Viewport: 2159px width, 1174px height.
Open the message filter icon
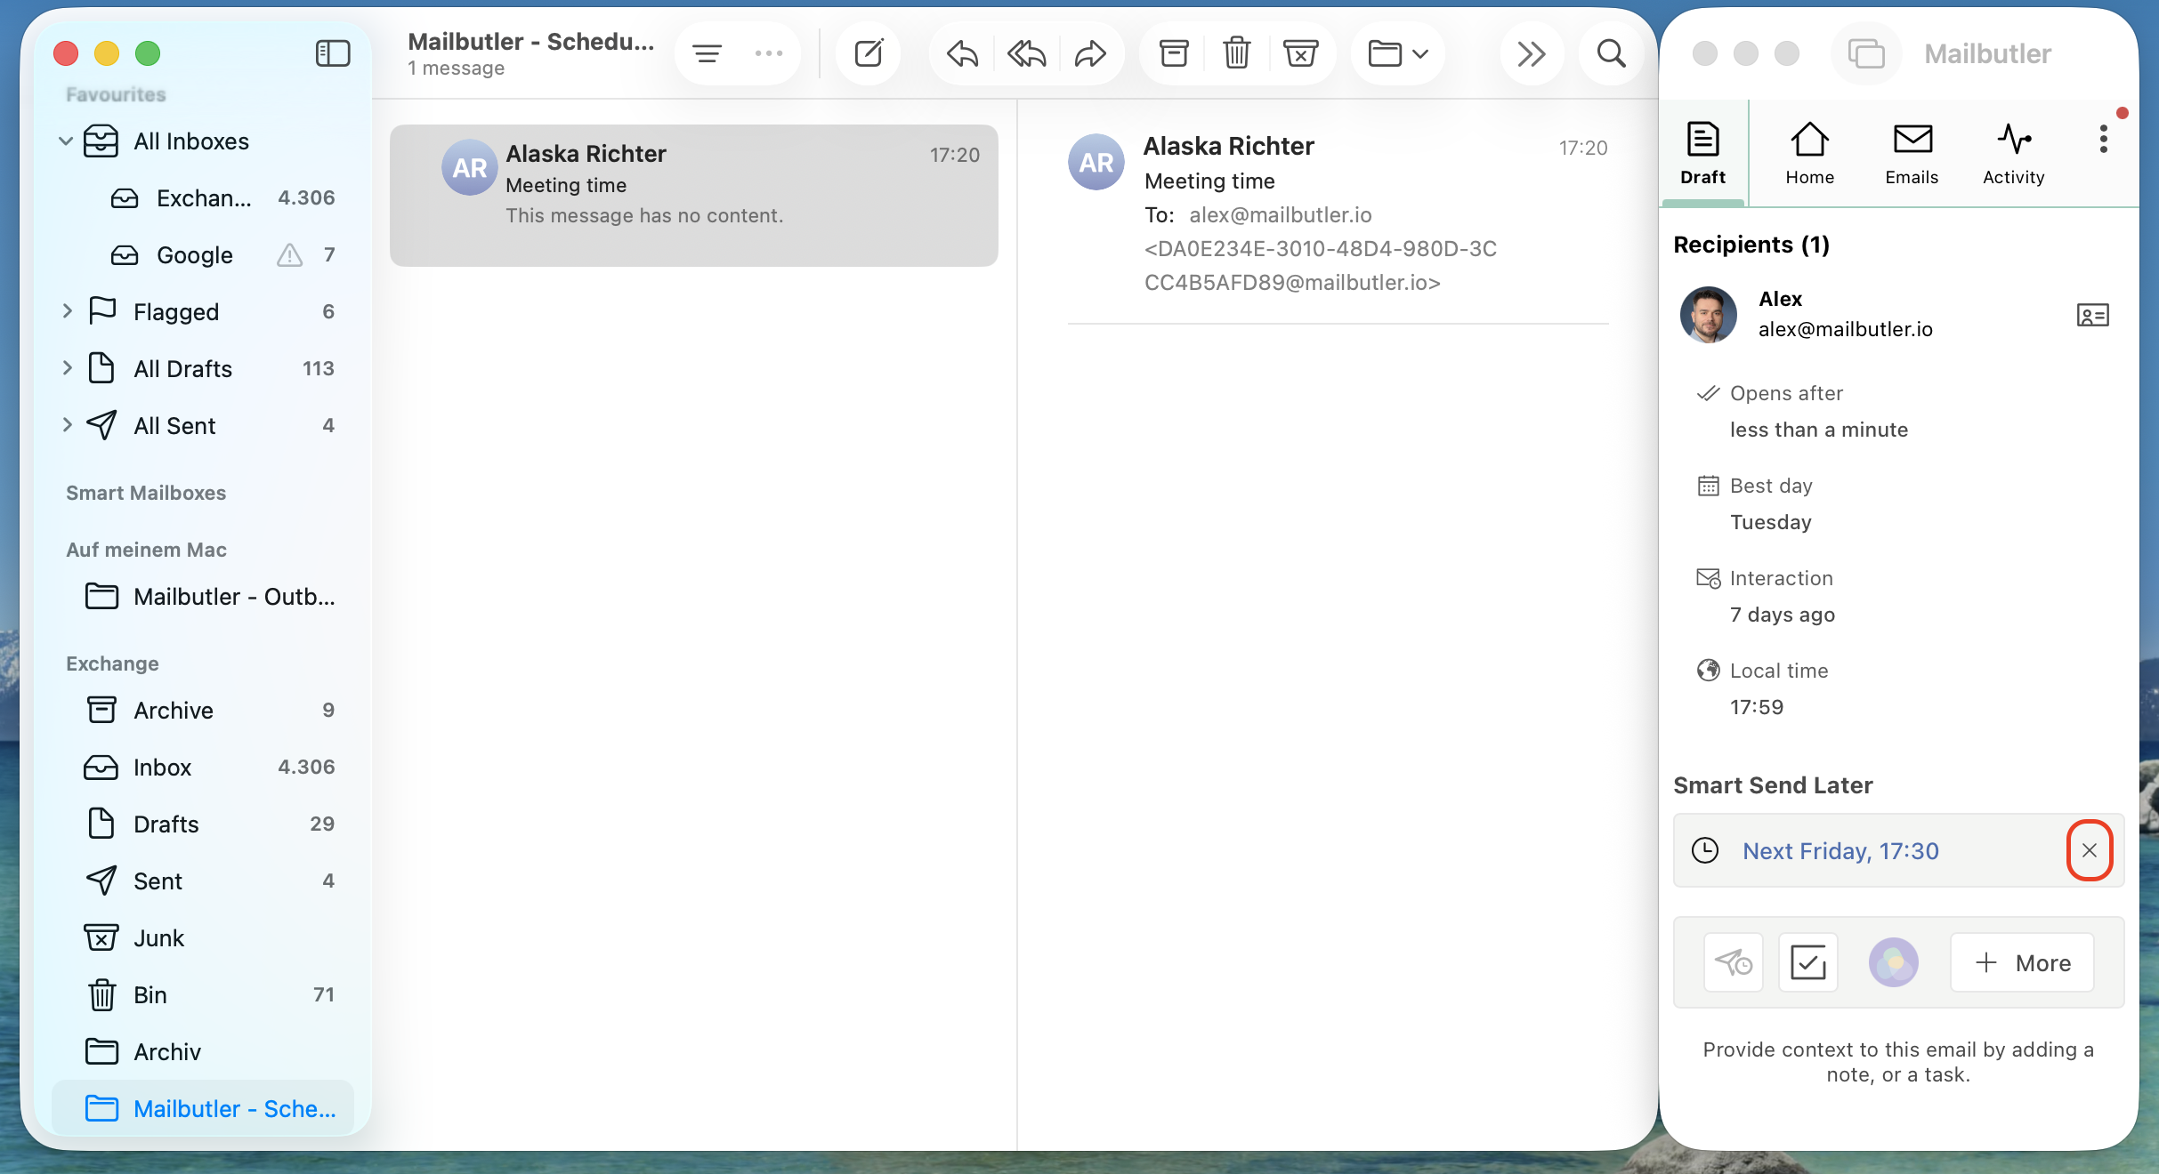coord(708,54)
